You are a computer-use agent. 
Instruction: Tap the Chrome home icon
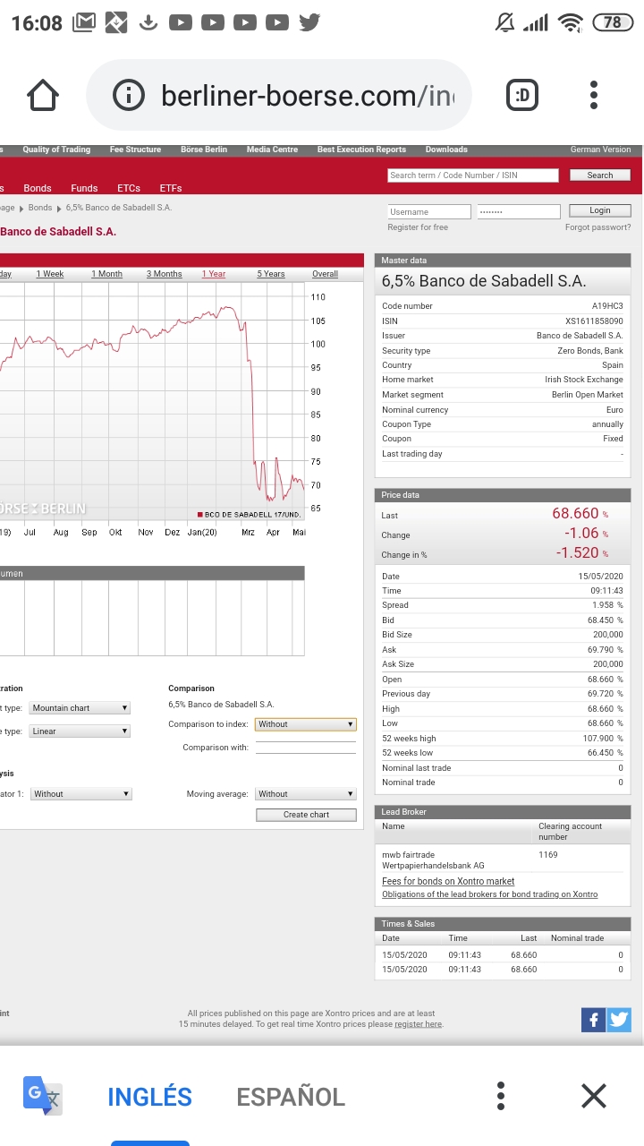pos(43,95)
